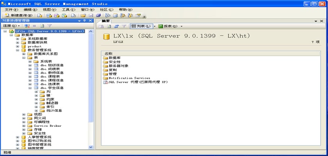Start an Analysis Services DMX query
328x156 pixels.
(x=57, y=16)
